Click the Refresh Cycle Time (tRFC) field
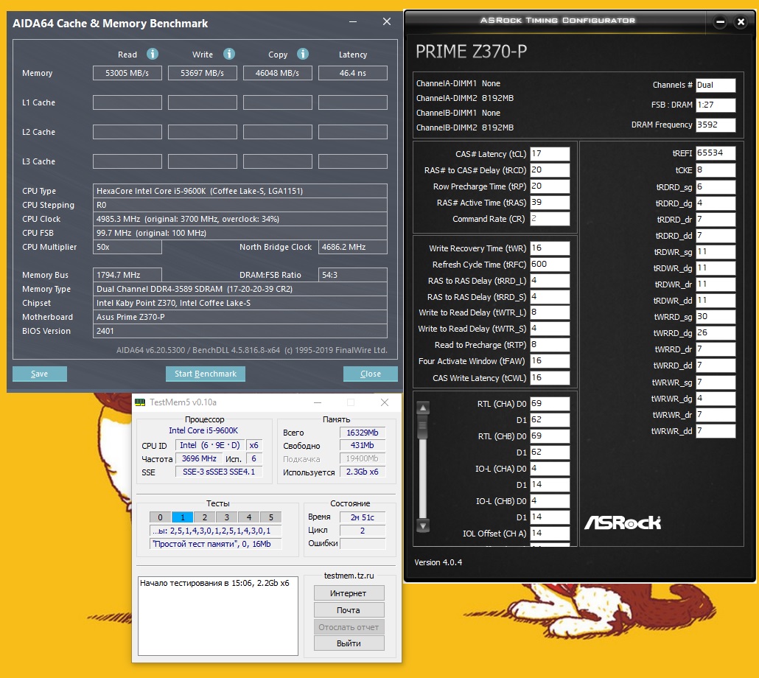The width and height of the screenshot is (759, 678). tap(550, 265)
